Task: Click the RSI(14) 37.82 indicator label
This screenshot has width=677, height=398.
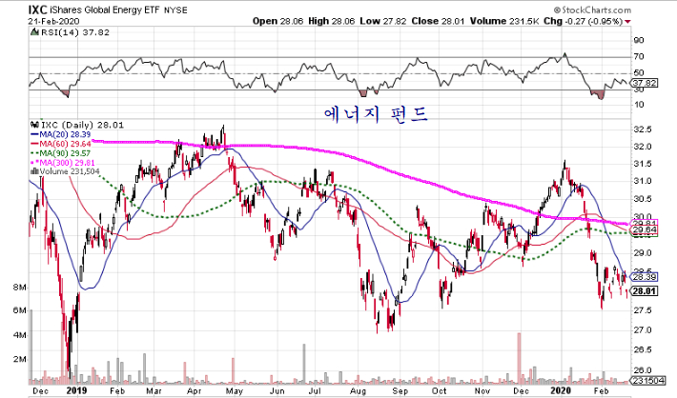Action: pos(74,32)
